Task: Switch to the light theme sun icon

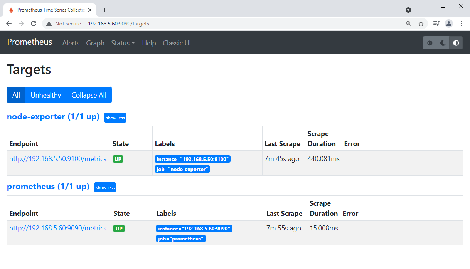Action: pos(430,43)
